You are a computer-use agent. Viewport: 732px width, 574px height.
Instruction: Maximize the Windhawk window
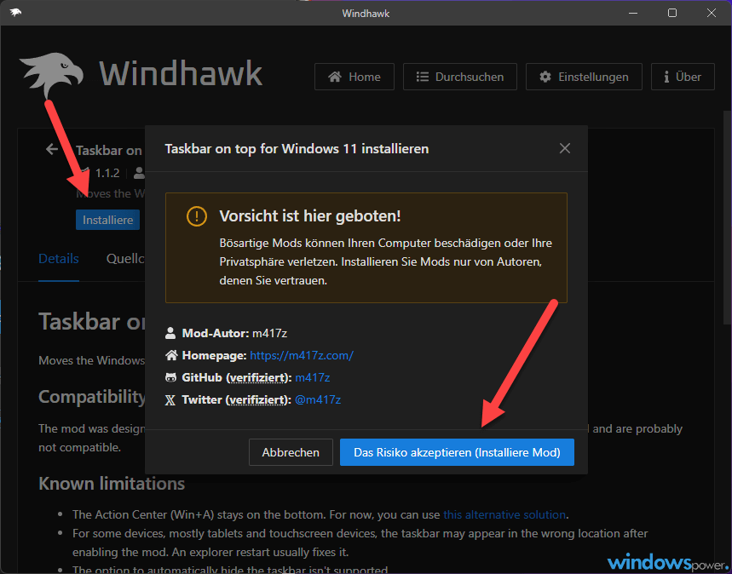pyautogui.click(x=672, y=13)
